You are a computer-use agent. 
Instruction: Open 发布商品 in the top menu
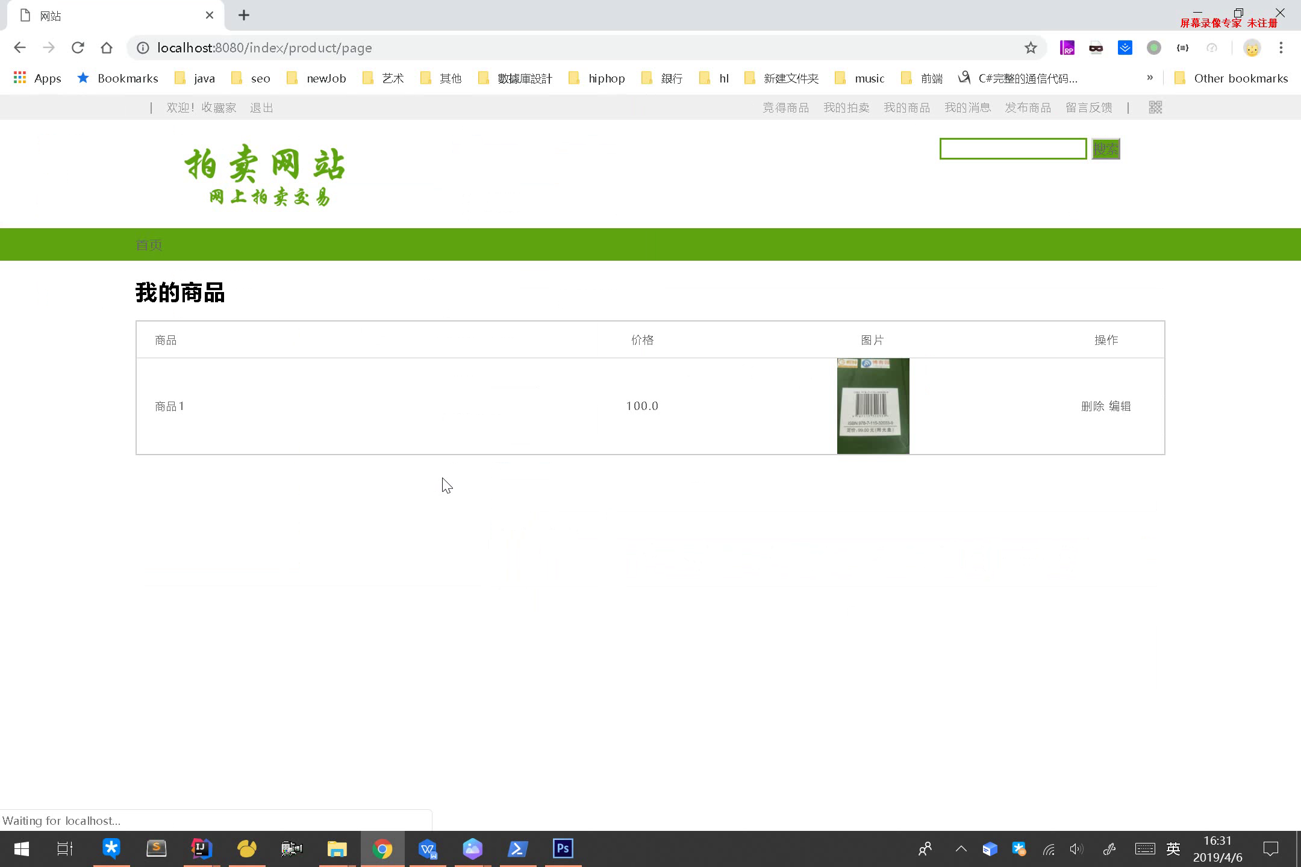coord(1028,108)
